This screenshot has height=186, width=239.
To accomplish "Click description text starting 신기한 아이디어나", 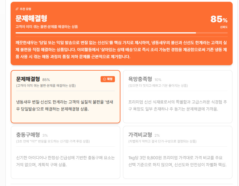I will click(x=65, y=161).
